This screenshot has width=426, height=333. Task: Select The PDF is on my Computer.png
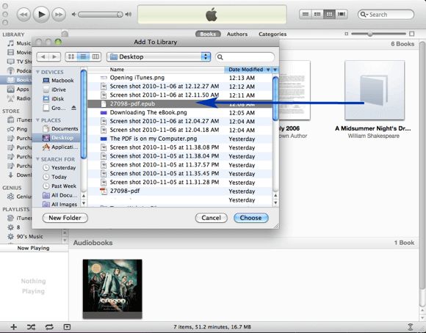click(x=180, y=139)
